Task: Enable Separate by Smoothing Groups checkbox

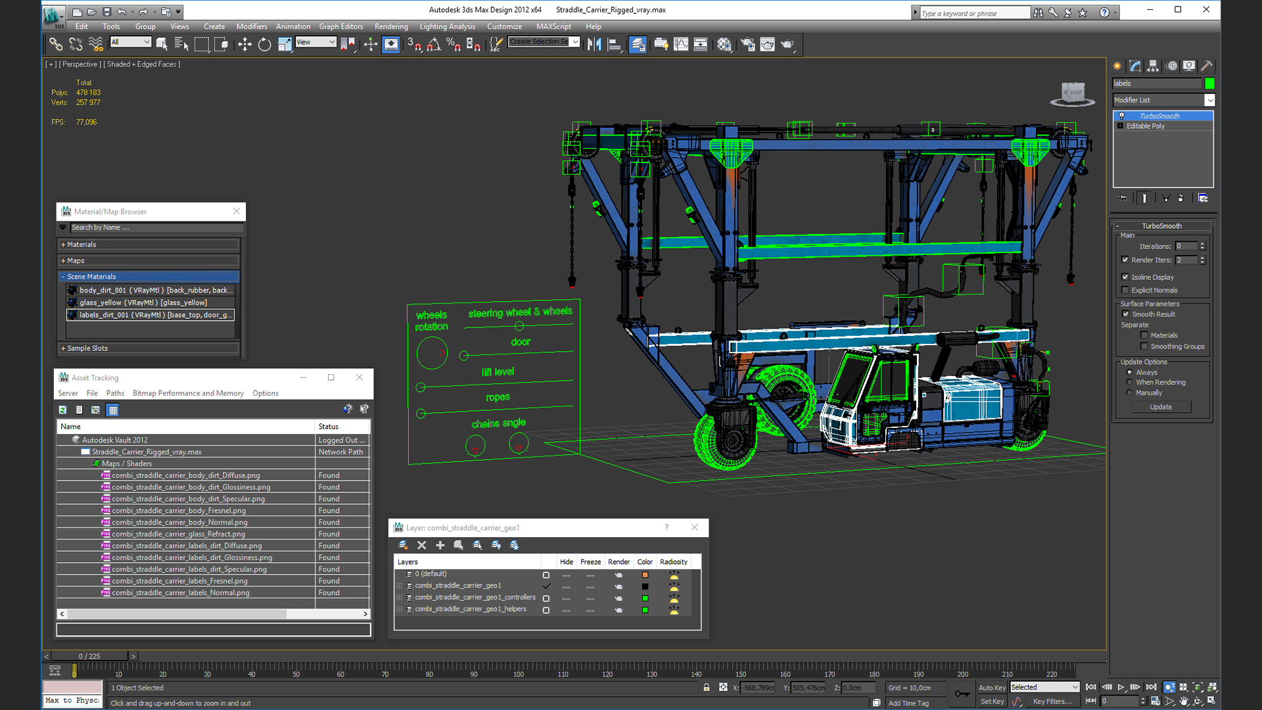Action: (x=1144, y=346)
